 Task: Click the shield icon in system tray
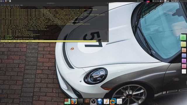(176, 1)
